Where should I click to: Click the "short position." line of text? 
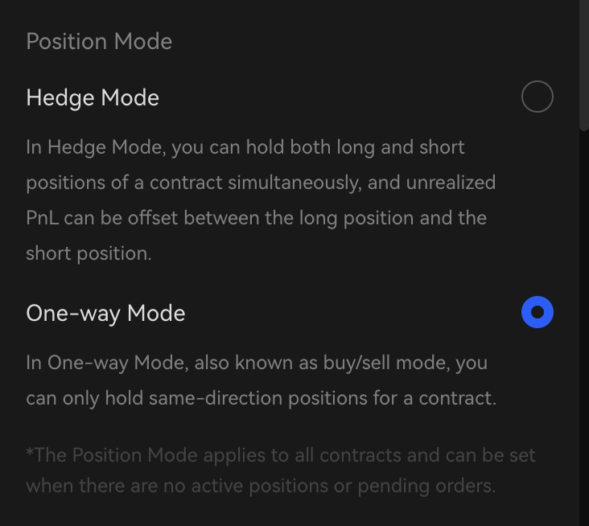click(x=89, y=253)
